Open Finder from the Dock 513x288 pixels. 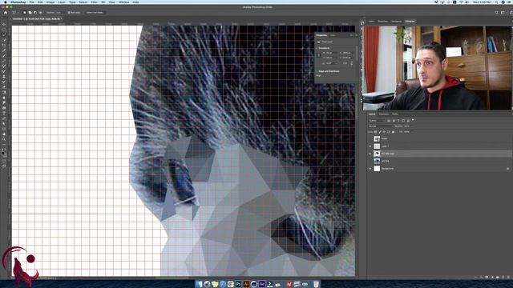click(199, 284)
